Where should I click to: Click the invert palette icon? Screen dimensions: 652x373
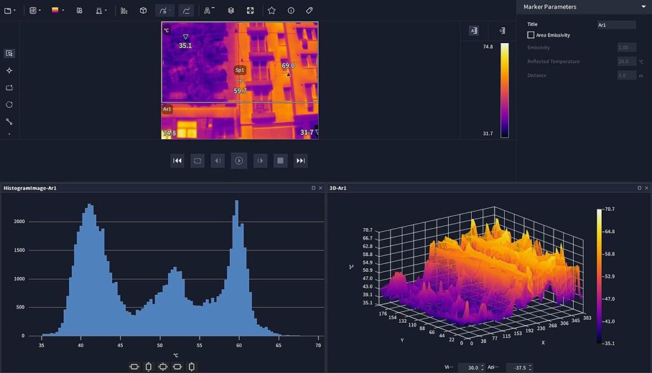[x=80, y=11]
